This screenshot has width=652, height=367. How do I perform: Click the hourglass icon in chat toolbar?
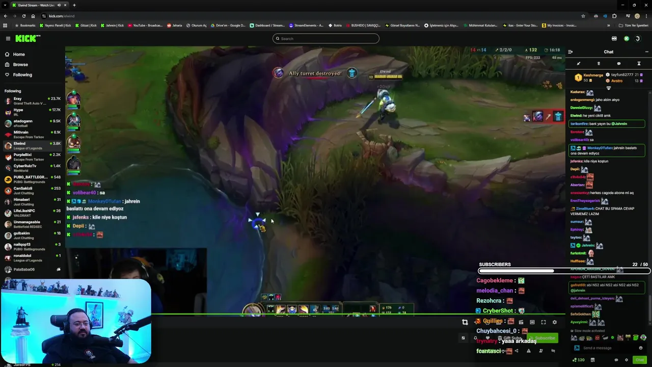(x=639, y=64)
